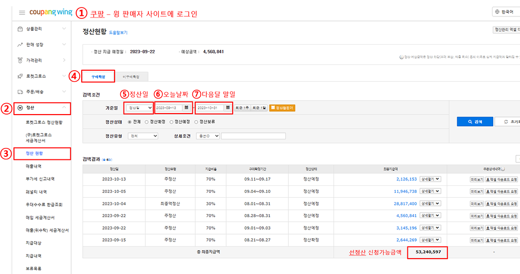Click the info icon beside 주문상세내역 header
Image resolution: width=520 pixels, height=274 pixels.
click(503, 169)
